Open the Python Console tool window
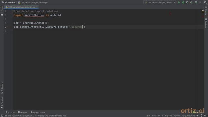Viewport: 208px width, 117px height. click(38, 112)
